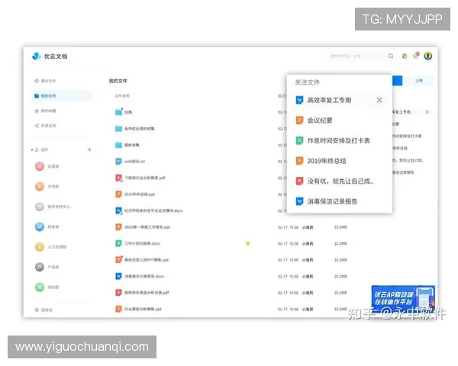Screen dimensions: 458x366
Task: Open the 应用 folder icon
Action: coord(118,112)
